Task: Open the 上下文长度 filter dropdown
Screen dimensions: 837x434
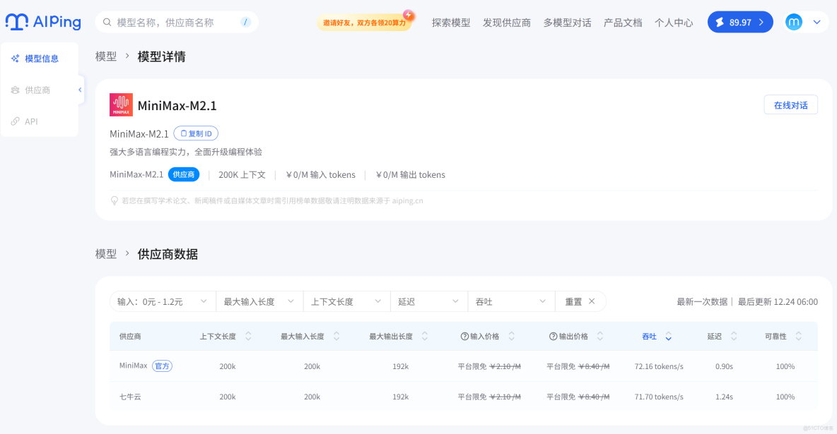Action: pyautogui.click(x=346, y=301)
